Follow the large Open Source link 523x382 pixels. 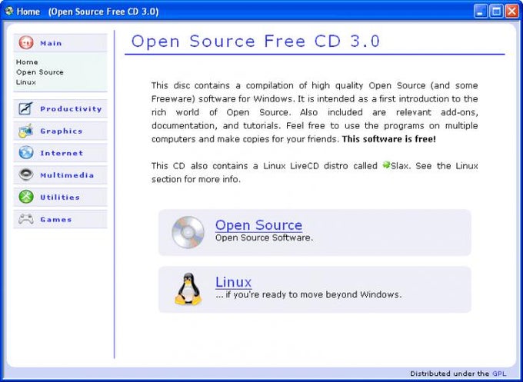pyautogui.click(x=259, y=225)
